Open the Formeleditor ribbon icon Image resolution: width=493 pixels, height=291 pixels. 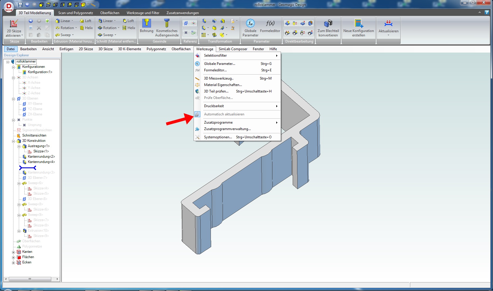(270, 26)
